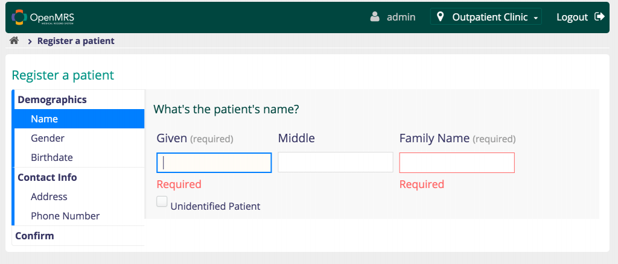Screen dimensions: 618x264
Task: Open the Outpatient Clinic location dropdown
Action: click(486, 17)
